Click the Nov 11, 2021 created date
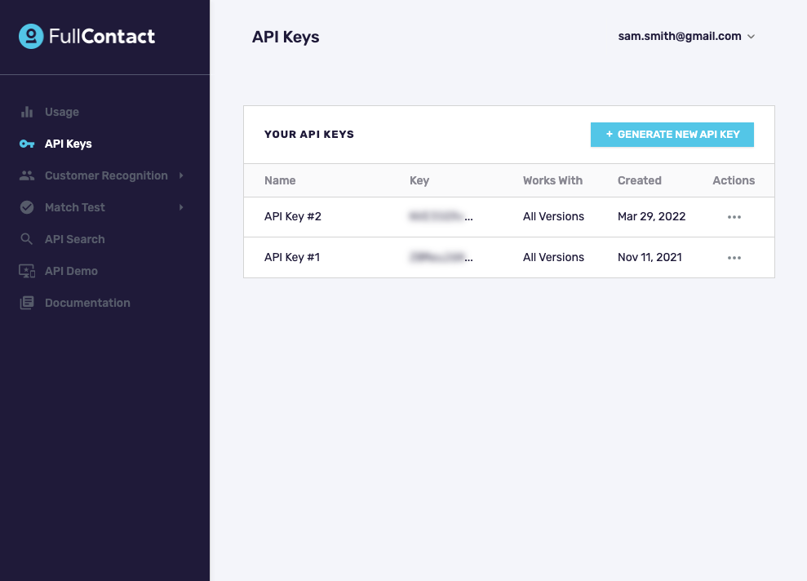Image resolution: width=807 pixels, height=581 pixels. coord(650,257)
